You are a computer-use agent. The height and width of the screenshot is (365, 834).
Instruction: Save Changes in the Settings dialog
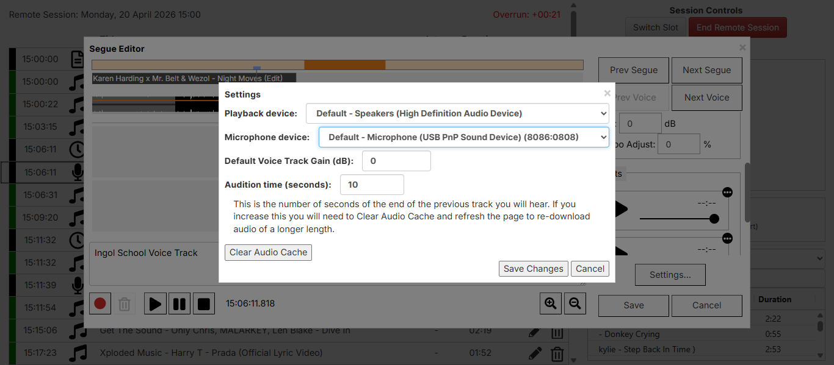coord(533,269)
